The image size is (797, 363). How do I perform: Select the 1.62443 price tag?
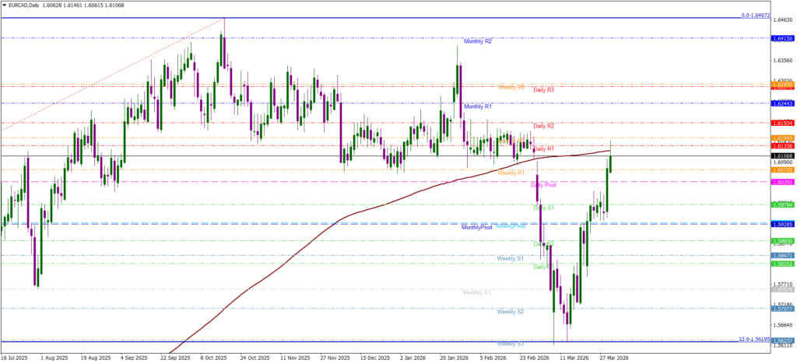pyautogui.click(x=781, y=103)
